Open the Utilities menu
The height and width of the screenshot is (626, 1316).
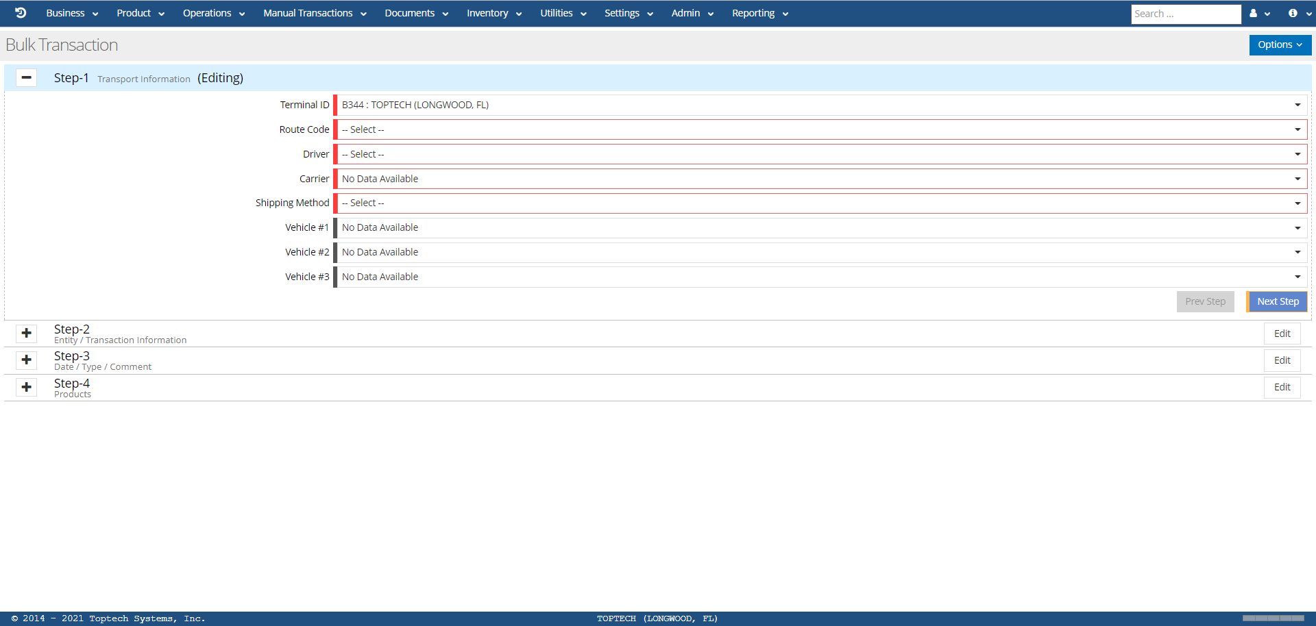[x=563, y=14]
